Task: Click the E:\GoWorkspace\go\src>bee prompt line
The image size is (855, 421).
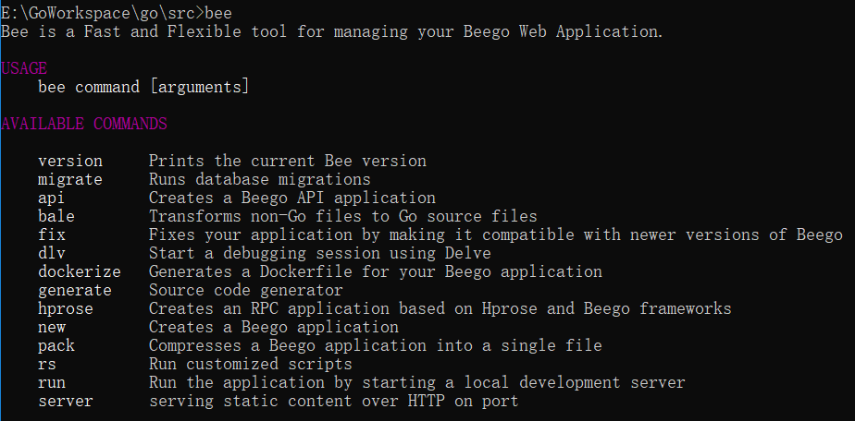Action: click(x=117, y=13)
